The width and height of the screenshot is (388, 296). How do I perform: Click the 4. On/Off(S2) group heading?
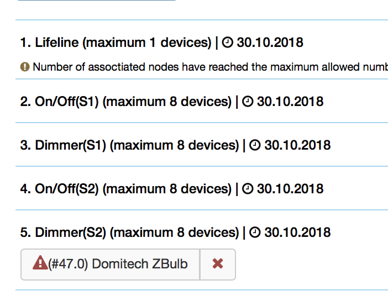coord(125,189)
